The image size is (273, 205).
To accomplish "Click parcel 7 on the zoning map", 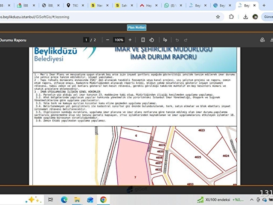I will click(x=132, y=162).
